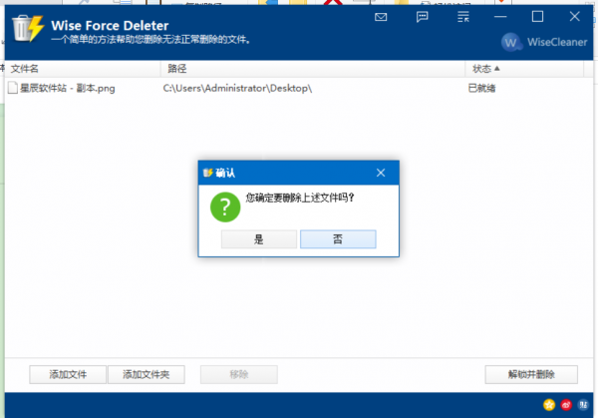Sort by 文件名 column header
This screenshot has height=418, width=598.
click(83, 69)
